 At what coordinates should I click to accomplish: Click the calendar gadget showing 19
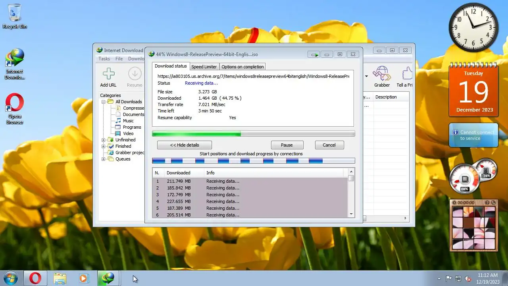(474, 90)
